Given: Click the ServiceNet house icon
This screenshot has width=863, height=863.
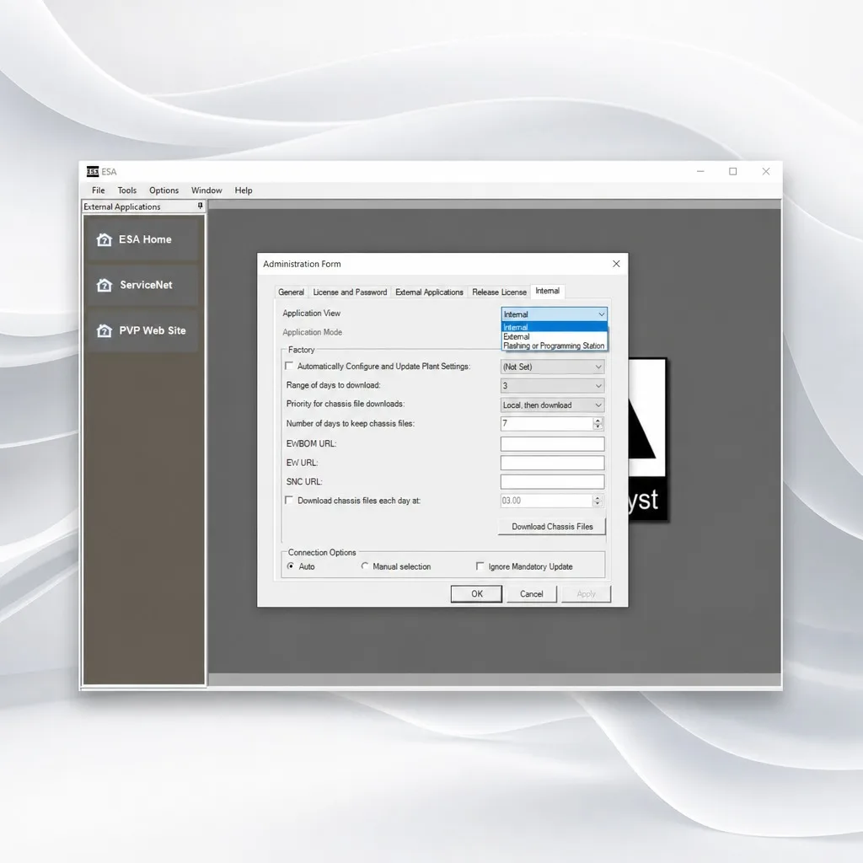Looking at the screenshot, I should [x=104, y=285].
